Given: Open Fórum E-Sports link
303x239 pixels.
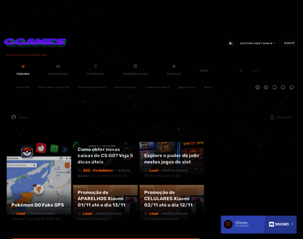Looking at the screenshot, I should (126, 87).
